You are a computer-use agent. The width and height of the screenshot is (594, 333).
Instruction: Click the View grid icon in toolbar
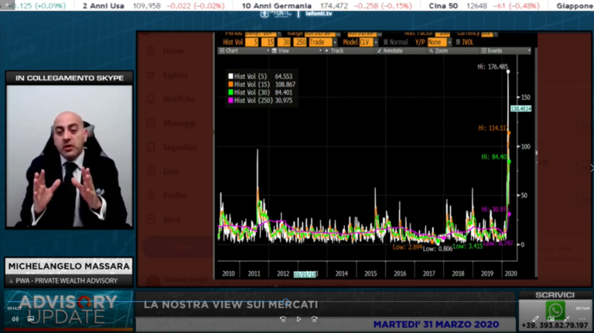[x=275, y=50]
